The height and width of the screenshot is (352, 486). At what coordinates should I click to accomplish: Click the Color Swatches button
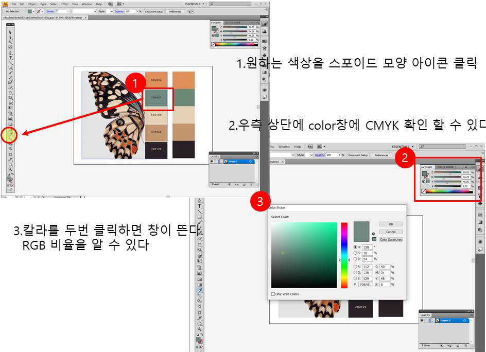(391, 239)
